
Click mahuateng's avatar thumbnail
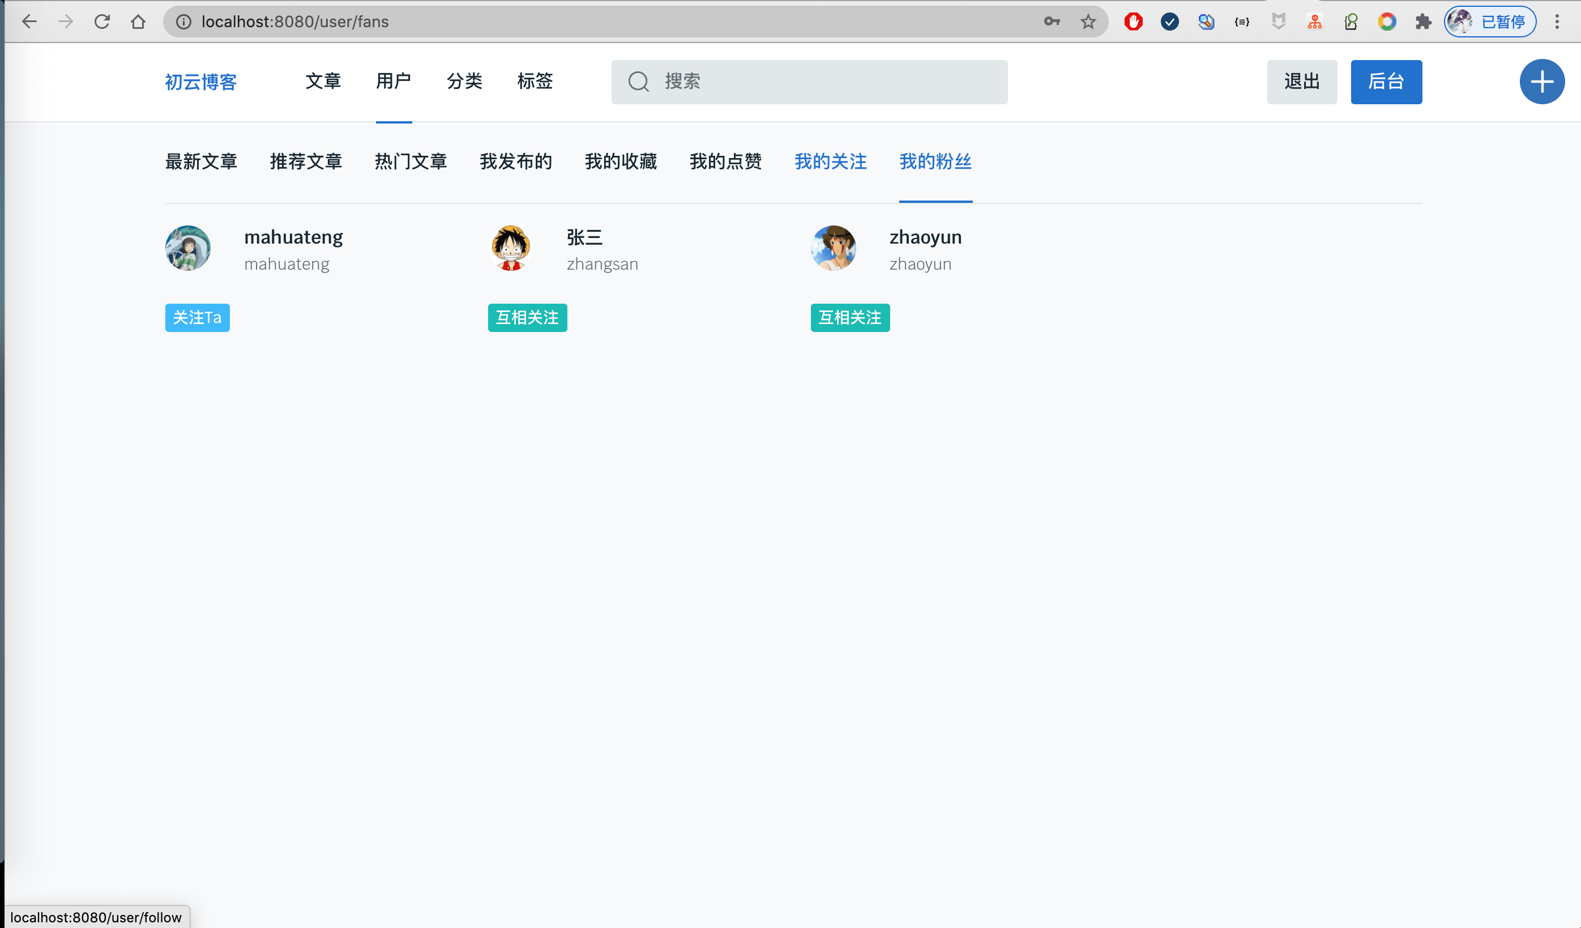point(187,248)
